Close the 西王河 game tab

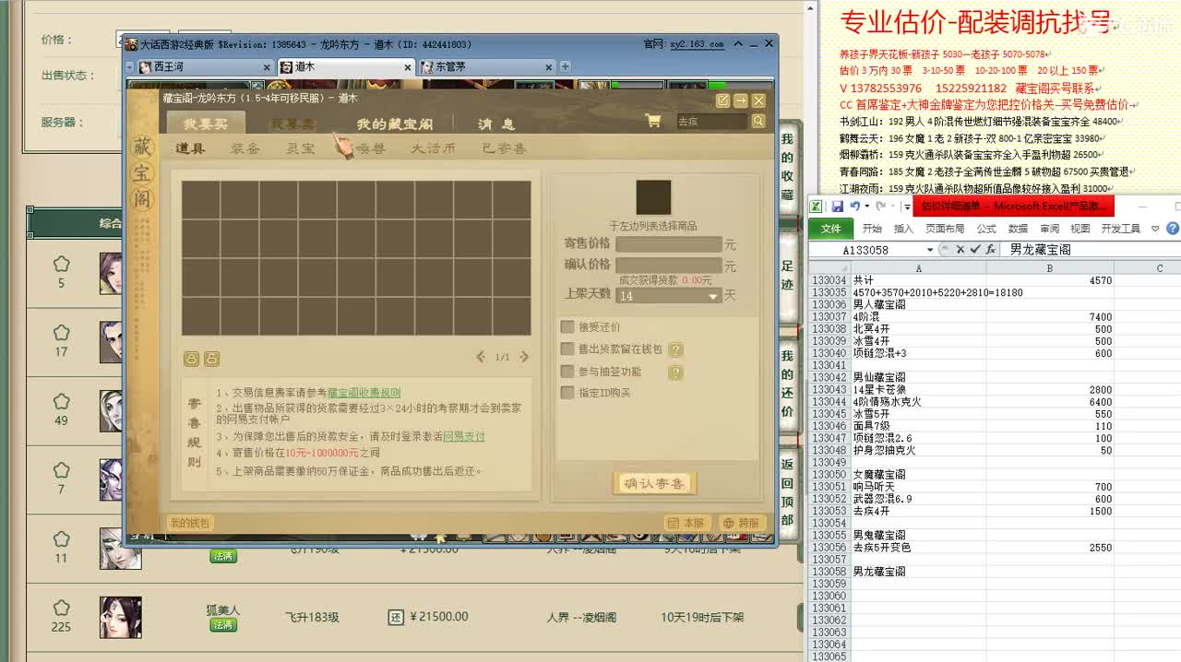point(267,67)
